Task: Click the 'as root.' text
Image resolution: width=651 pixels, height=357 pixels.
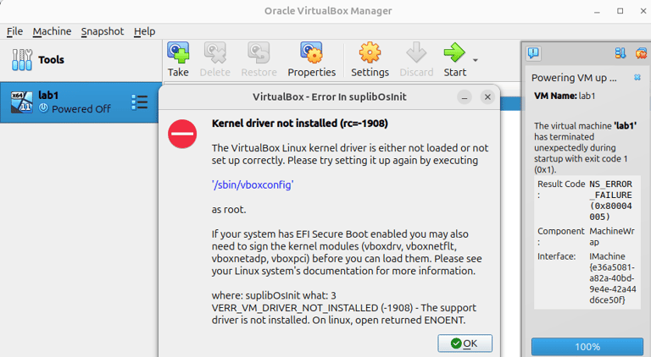Action: 229,210
